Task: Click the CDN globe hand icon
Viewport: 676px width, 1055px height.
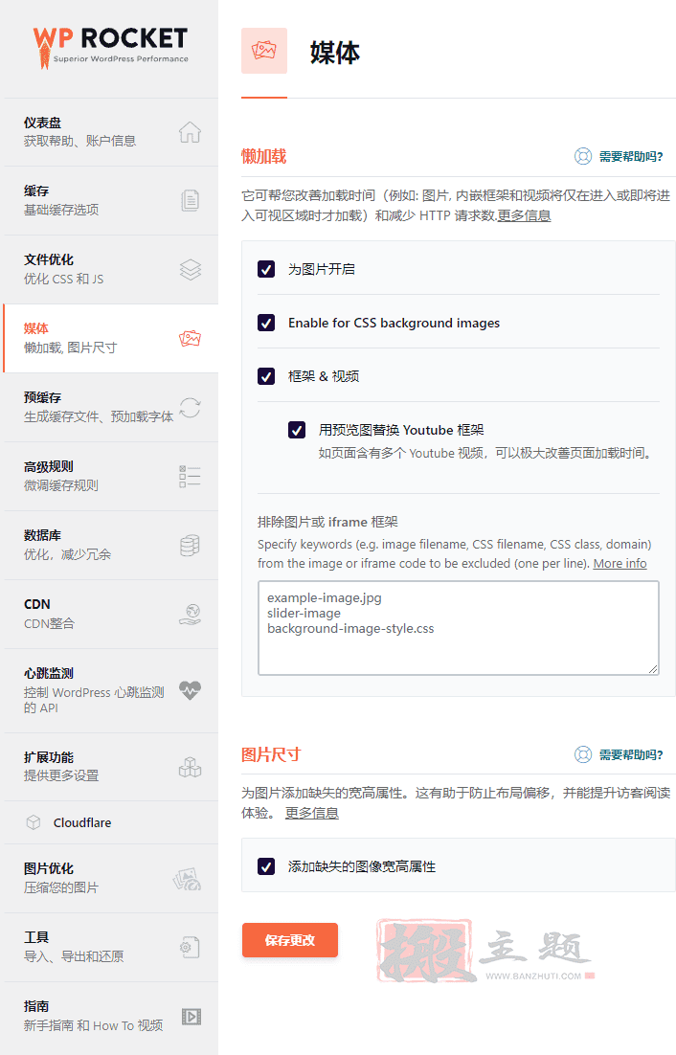Action: point(190,615)
